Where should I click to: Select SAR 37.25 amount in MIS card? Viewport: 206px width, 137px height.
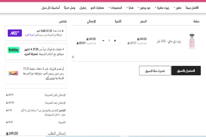coord(46,31)
